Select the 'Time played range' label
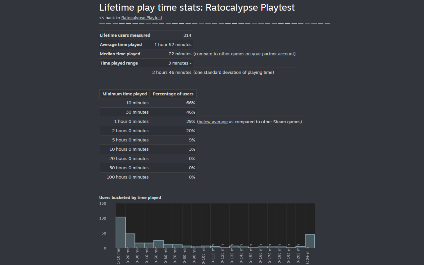This screenshot has width=424, height=265. (119, 63)
